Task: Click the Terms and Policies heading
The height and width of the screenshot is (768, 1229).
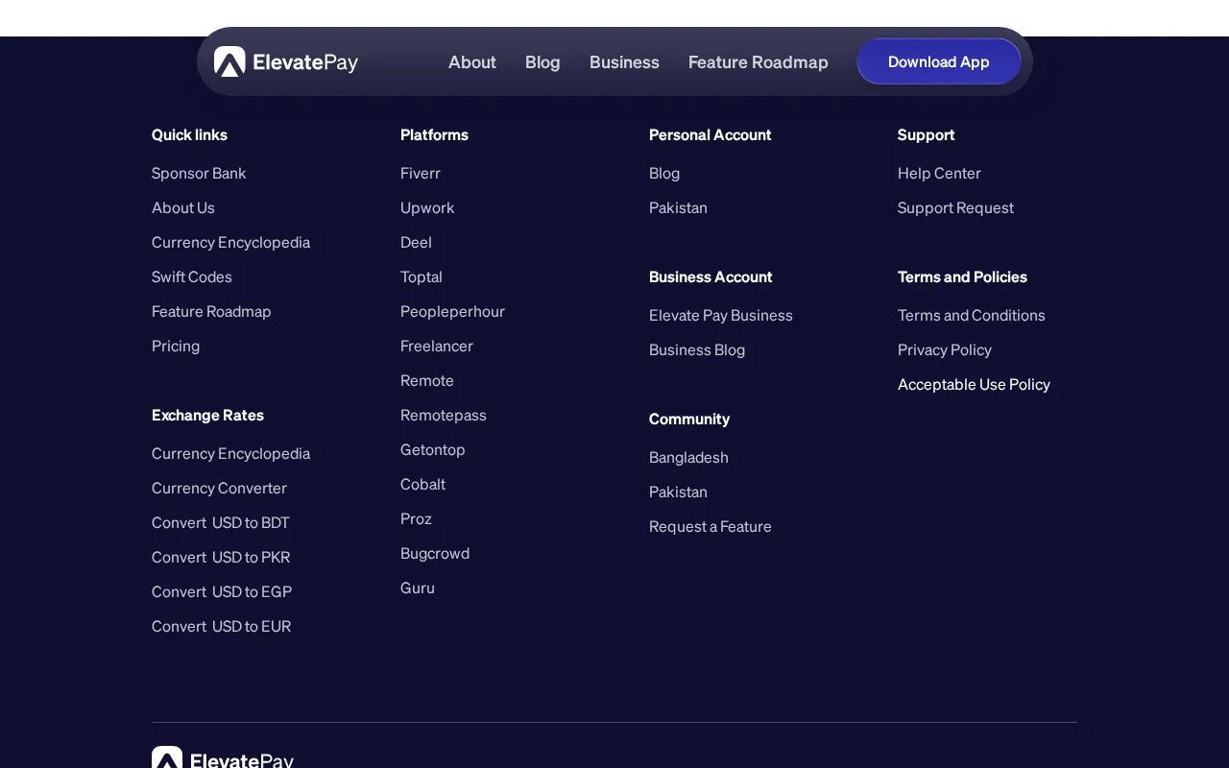Action: click(x=962, y=276)
